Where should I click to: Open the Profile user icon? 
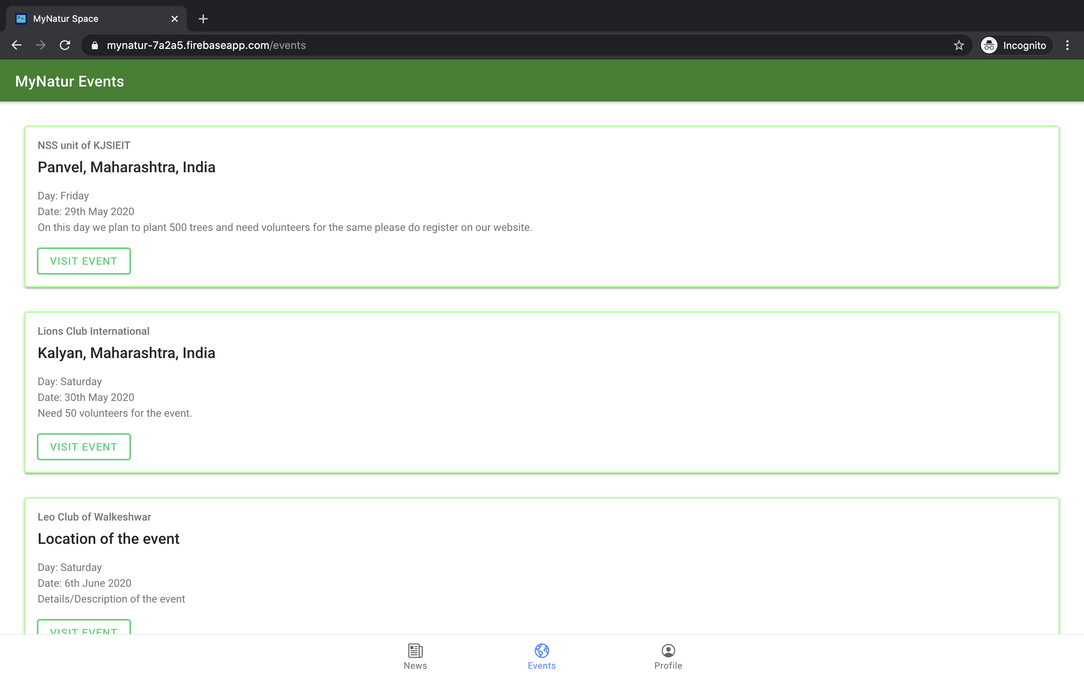tap(668, 651)
